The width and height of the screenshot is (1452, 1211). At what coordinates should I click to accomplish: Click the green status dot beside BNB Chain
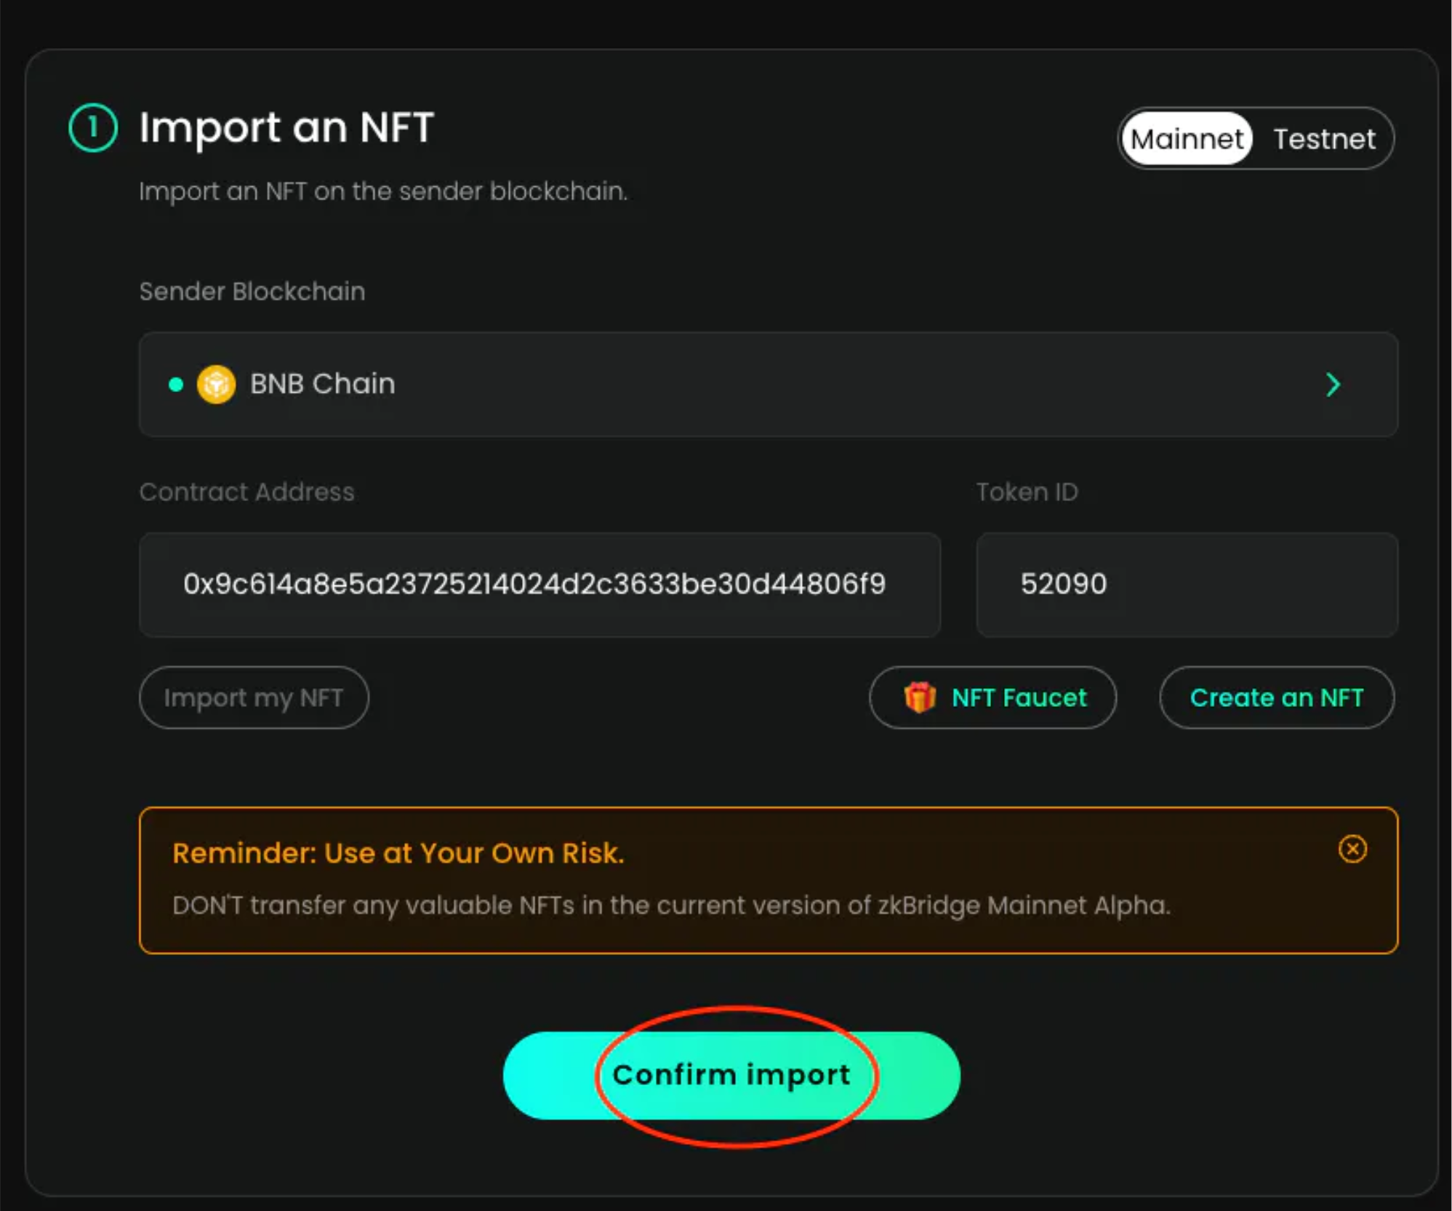[176, 384]
